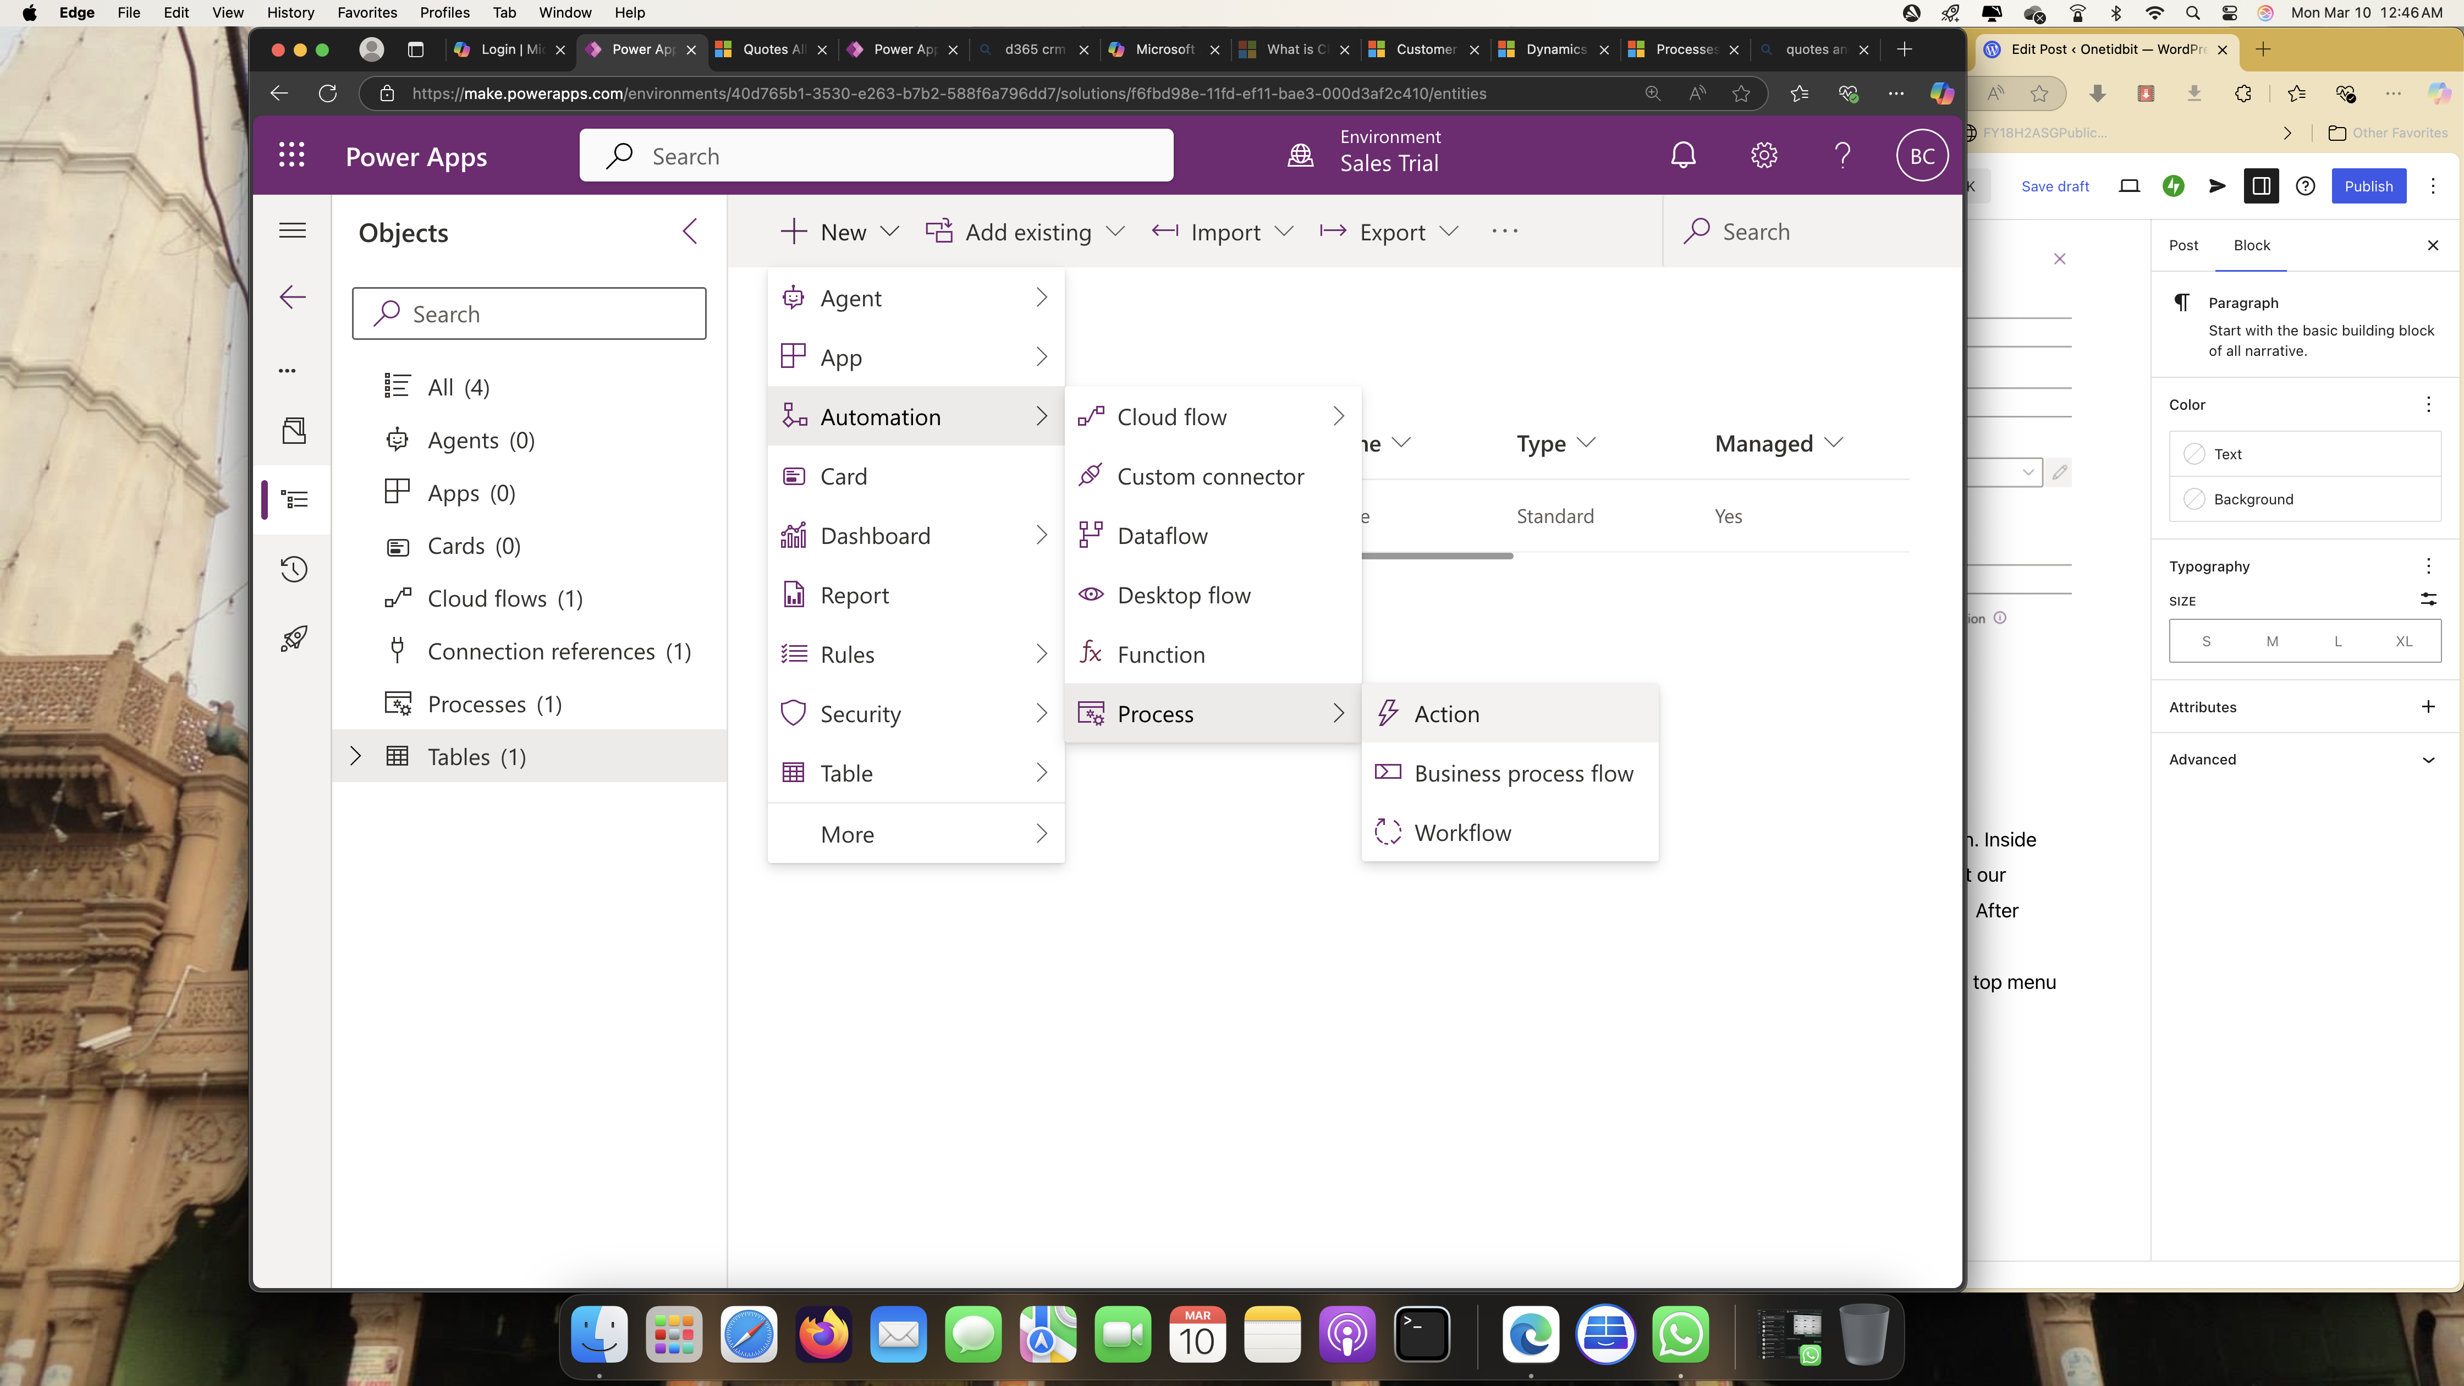Open the notifications bell icon

point(1682,155)
